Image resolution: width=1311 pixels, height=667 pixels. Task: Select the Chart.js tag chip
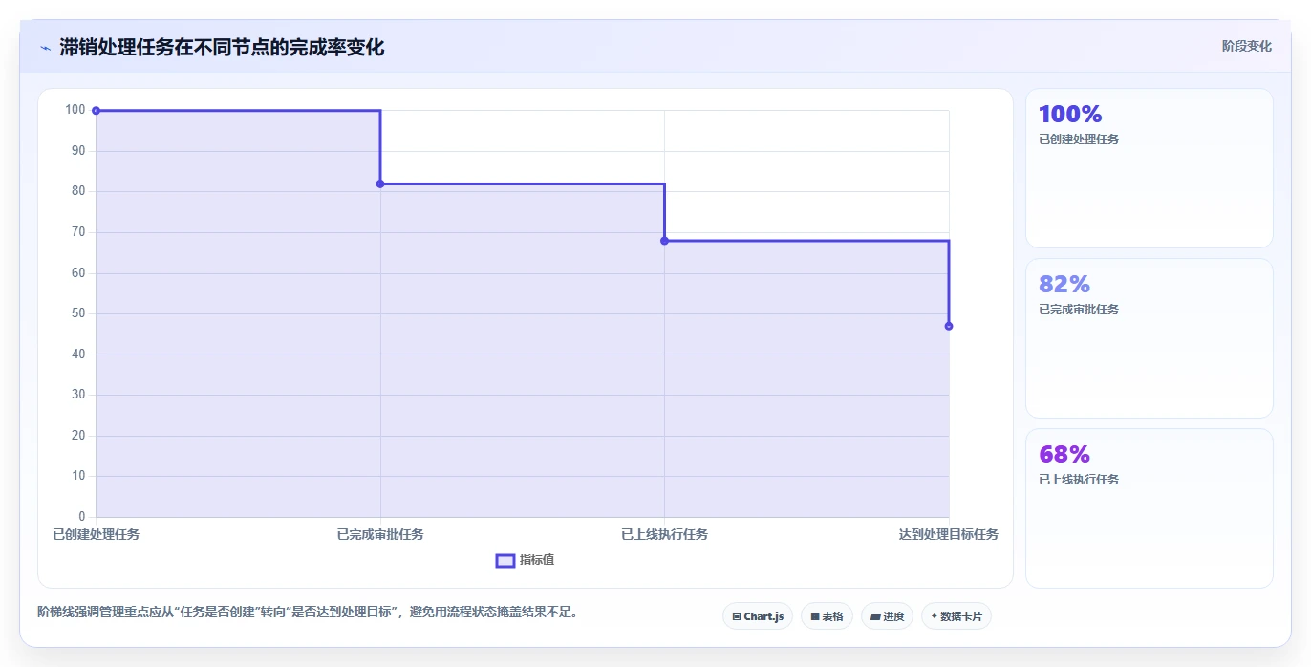click(x=758, y=616)
